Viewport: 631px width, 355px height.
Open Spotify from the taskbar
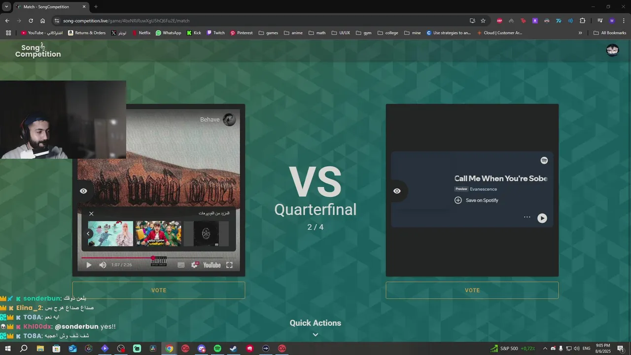point(217,349)
